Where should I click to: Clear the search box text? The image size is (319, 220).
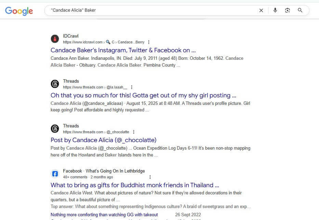pos(261,10)
